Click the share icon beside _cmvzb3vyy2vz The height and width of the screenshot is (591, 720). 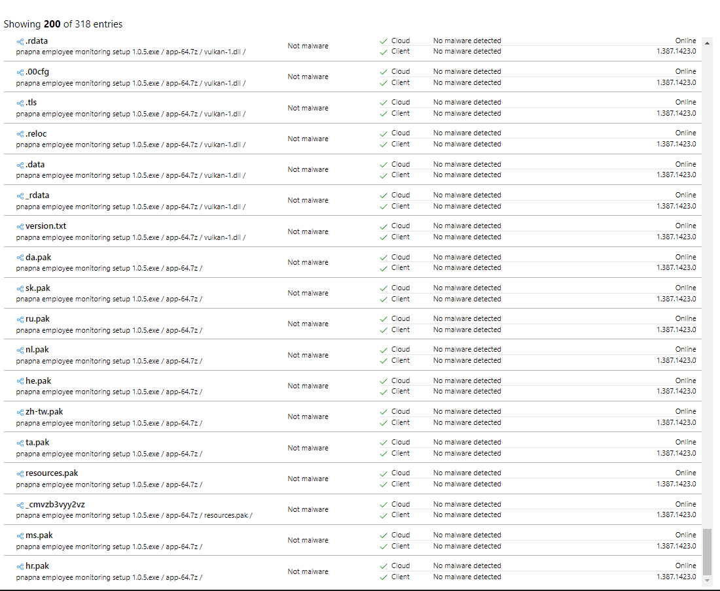pos(20,505)
